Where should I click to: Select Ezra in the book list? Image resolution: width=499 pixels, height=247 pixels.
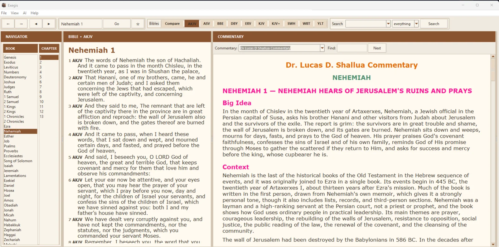[x=20, y=126]
